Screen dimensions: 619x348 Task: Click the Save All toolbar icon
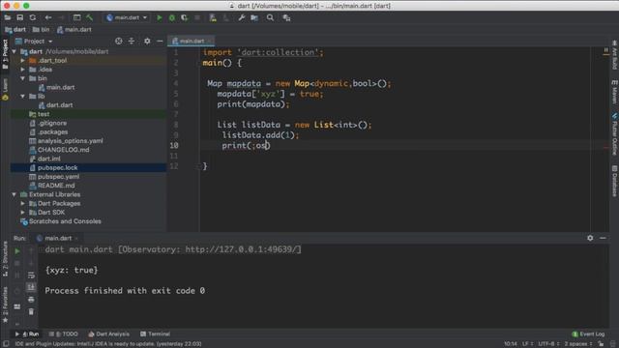click(20, 17)
